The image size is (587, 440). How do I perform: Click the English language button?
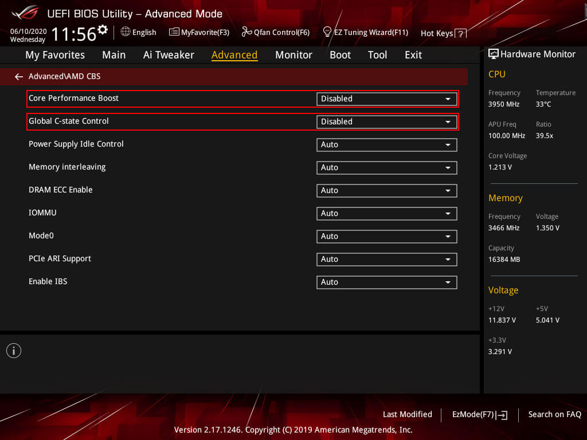pos(139,32)
